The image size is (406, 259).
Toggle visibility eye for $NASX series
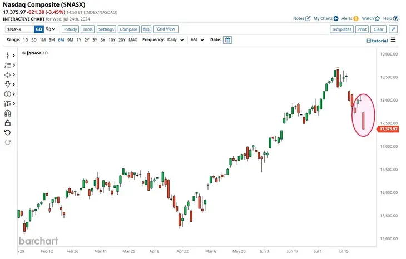point(24,53)
